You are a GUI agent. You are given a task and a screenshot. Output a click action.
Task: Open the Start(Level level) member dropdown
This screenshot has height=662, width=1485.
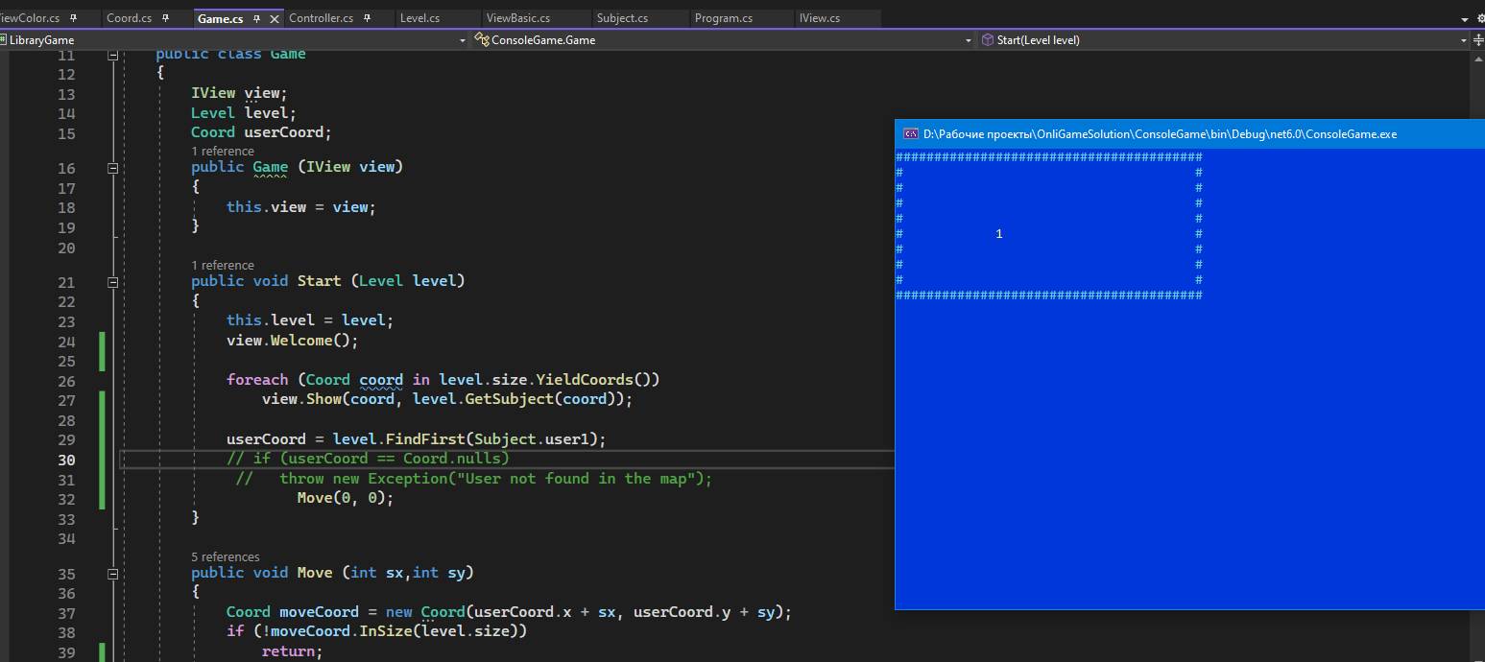pos(1464,40)
